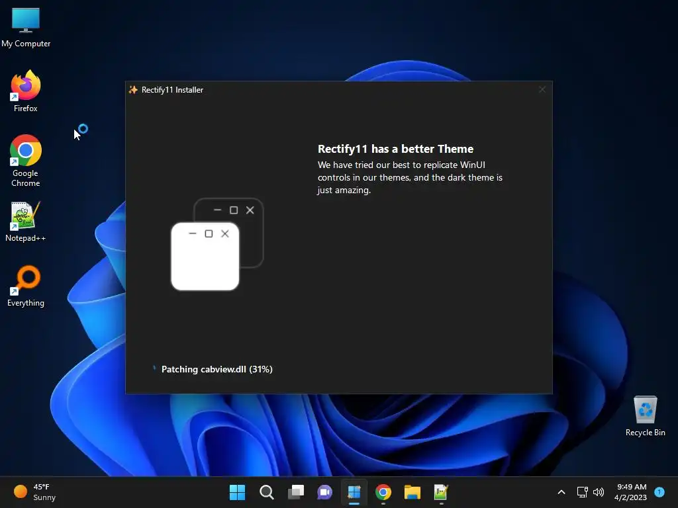Screen dimensions: 678x508
Task: Click the Rectify11 Installer sparkle title icon
Action: [x=133, y=90]
